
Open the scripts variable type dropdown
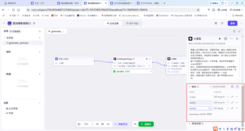[x=222, y=97]
